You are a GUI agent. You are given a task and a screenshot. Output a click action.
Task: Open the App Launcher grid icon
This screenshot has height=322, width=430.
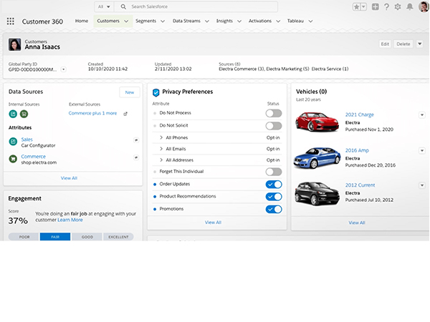pos(11,21)
